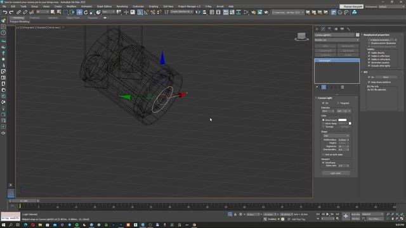Click the Mirror tool icon
Viewport: 406px width, 228px height.
point(198,12)
